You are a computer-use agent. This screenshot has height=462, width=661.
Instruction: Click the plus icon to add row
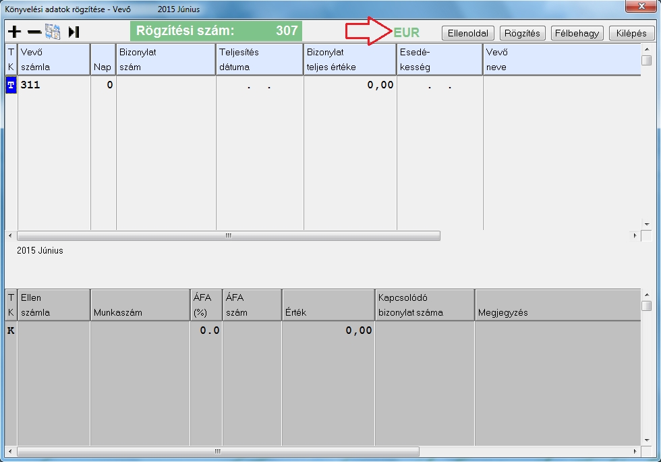pyautogui.click(x=14, y=32)
